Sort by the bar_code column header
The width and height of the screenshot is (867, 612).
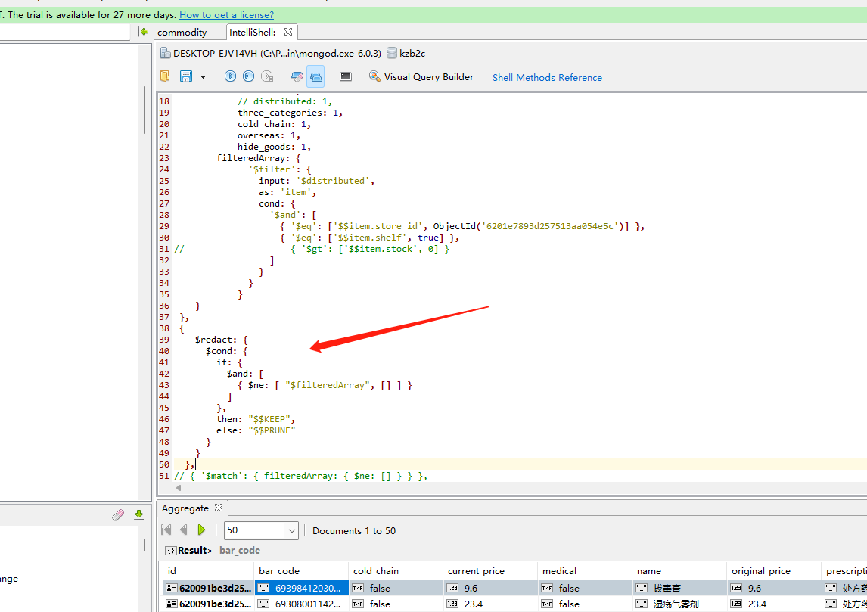click(301, 570)
